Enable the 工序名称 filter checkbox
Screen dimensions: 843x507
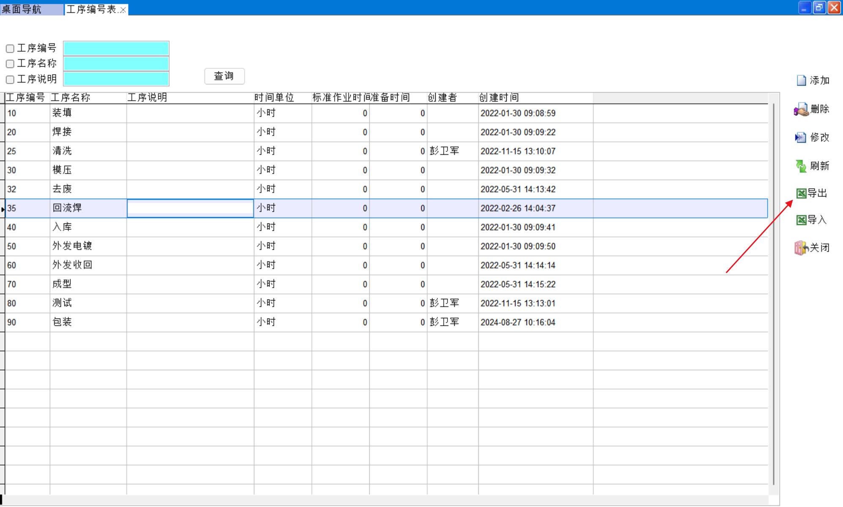coord(10,64)
